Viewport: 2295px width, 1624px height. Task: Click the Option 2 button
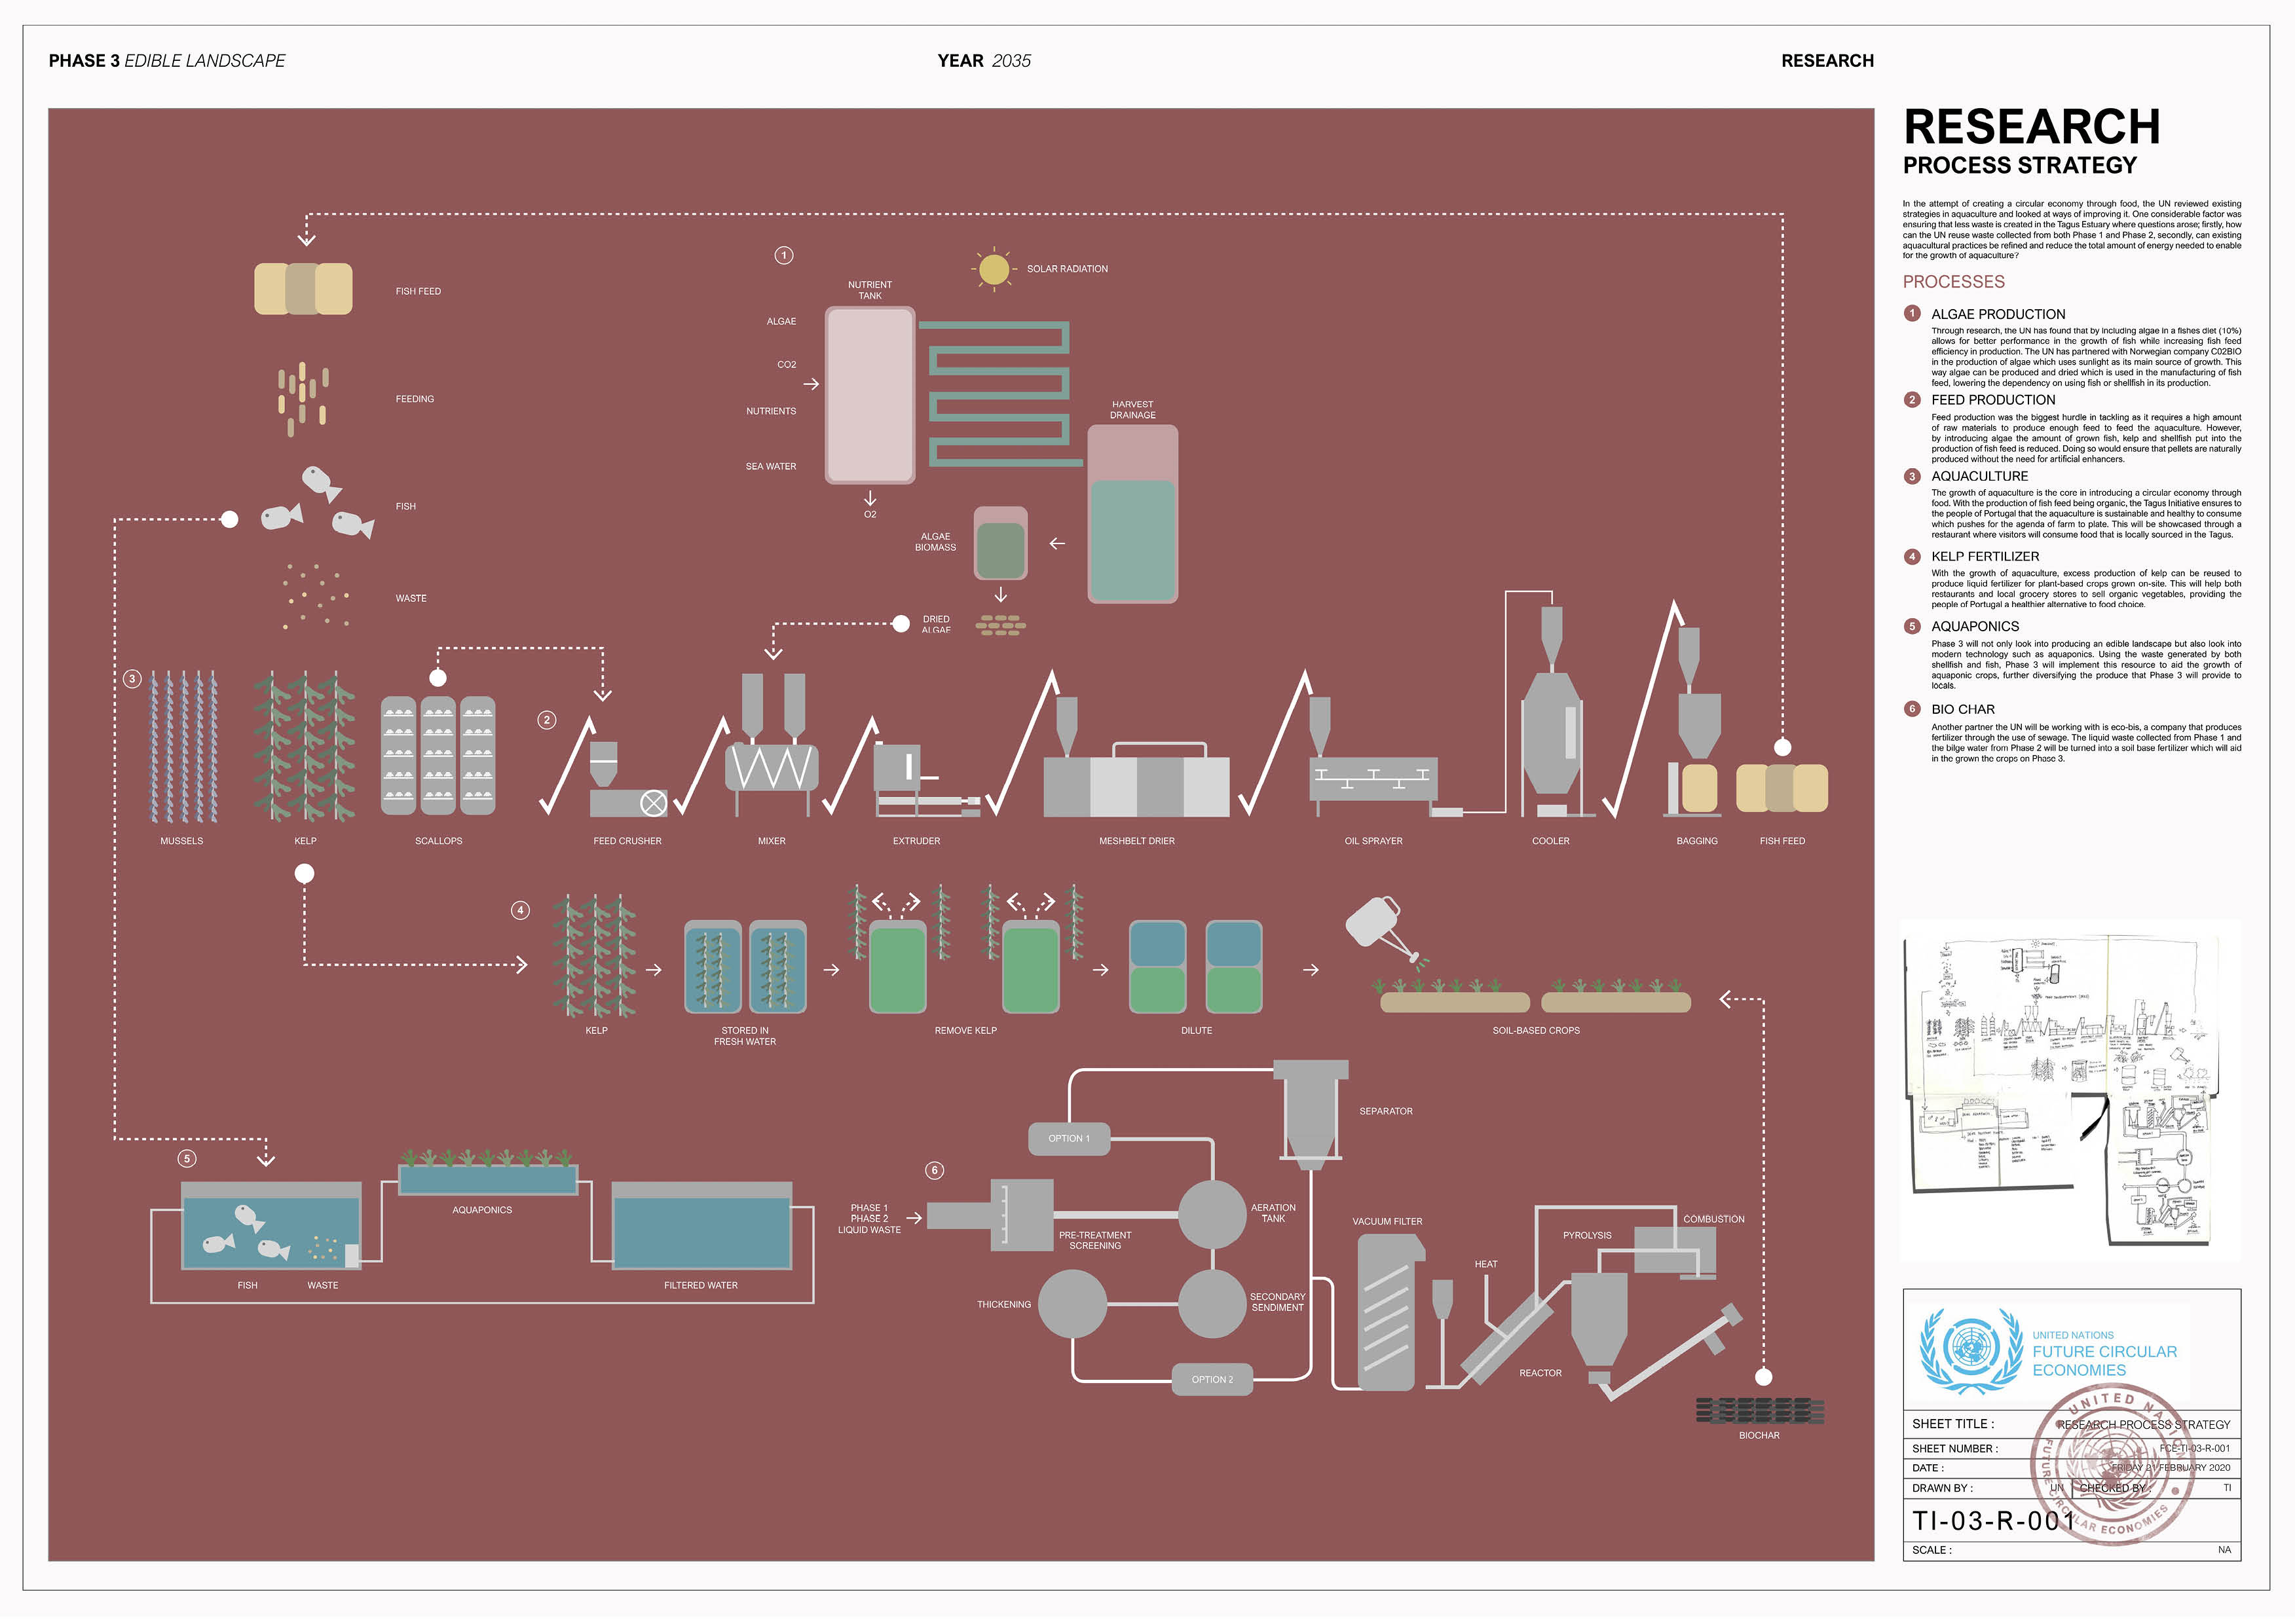pos(1212,1380)
